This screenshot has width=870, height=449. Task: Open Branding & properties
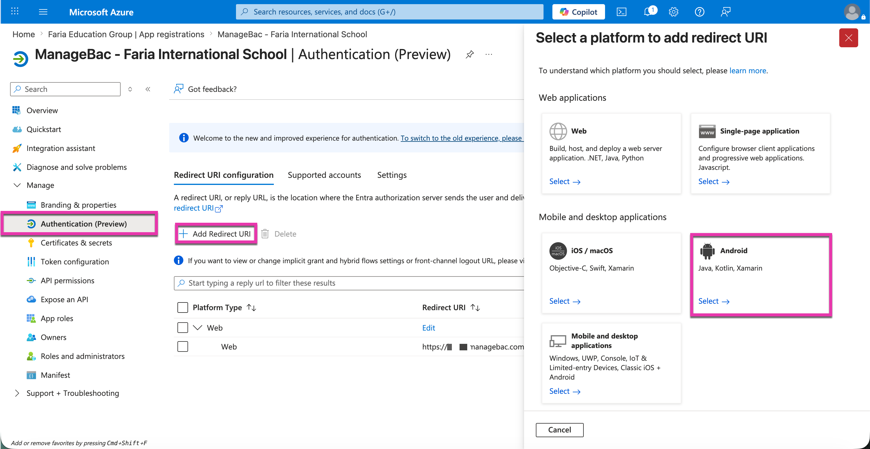click(x=78, y=205)
